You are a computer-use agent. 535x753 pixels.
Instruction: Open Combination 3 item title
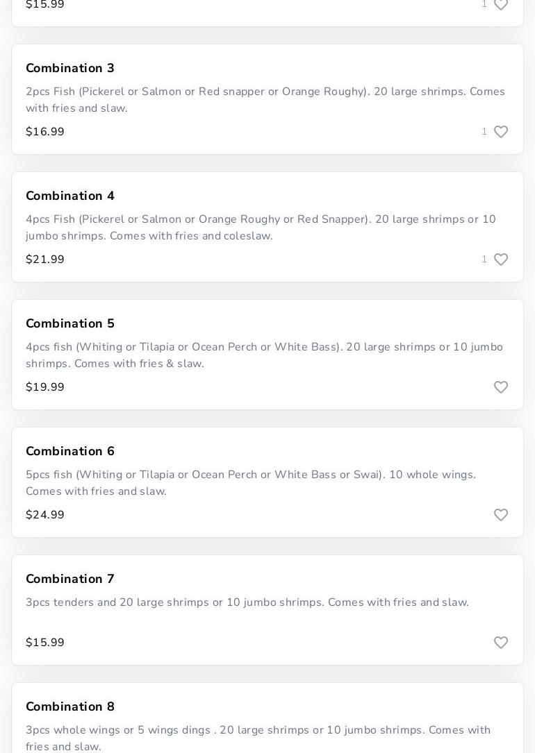(70, 68)
